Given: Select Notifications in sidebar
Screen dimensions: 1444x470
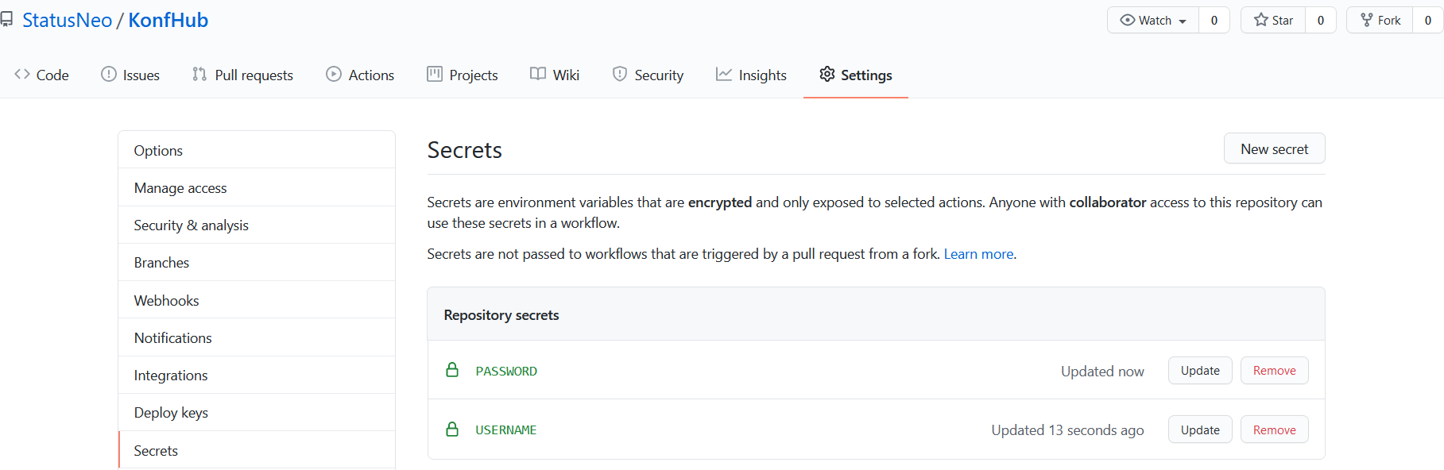Looking at the screenshot, I should pos(257,337).
